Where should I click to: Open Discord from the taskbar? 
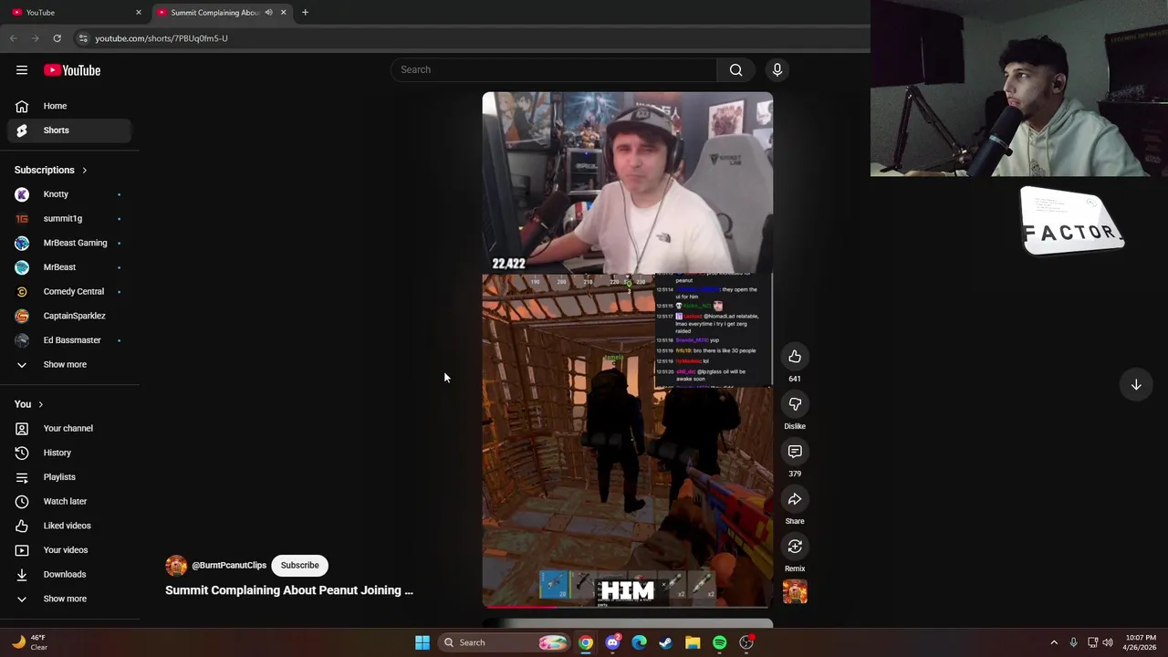612,642
